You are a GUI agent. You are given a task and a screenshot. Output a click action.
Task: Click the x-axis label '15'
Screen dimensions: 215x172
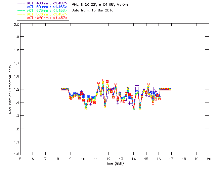tap(146, 159)
